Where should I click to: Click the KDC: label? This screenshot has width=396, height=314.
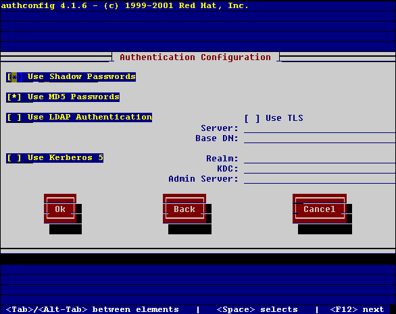click(228, 169)
